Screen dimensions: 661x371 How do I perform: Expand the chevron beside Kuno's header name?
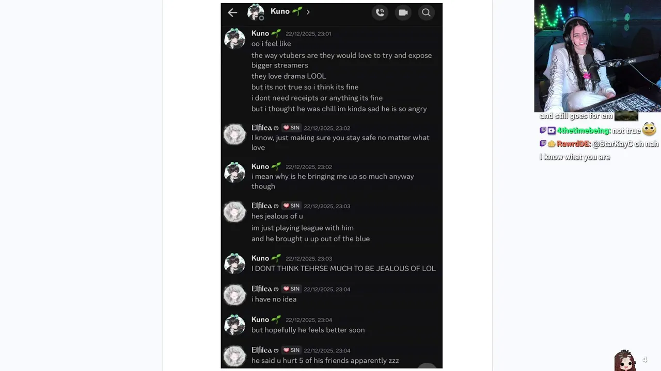pyautogui.click(x=308, y=12)
